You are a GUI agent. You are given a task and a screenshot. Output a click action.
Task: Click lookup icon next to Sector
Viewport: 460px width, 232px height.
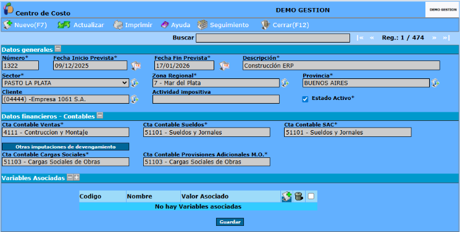coord(135,83)
